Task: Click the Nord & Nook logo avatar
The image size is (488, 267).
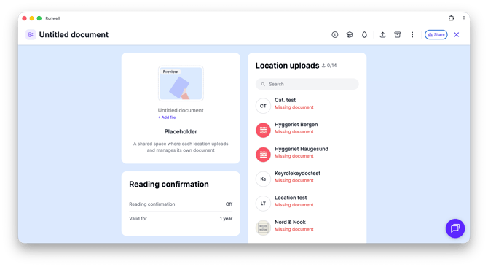Action: click(x=263, y=228)
